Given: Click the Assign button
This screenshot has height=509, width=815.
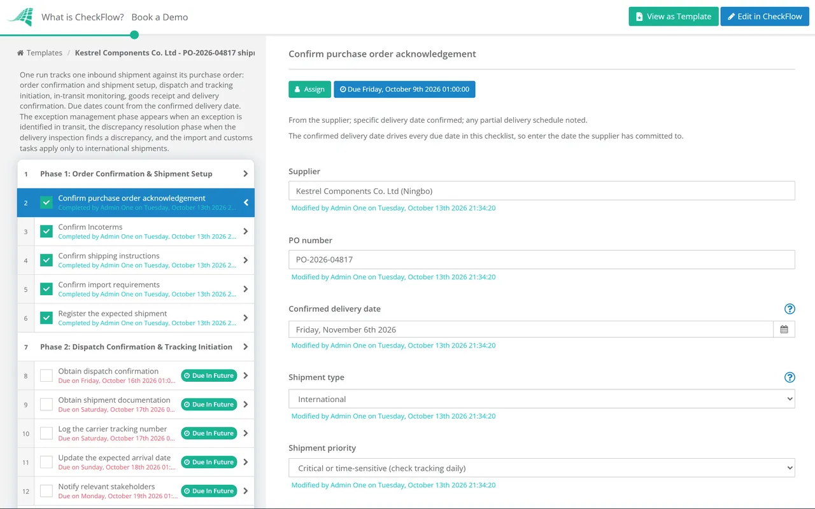Looking at the screenshot, I should point(309,89).
